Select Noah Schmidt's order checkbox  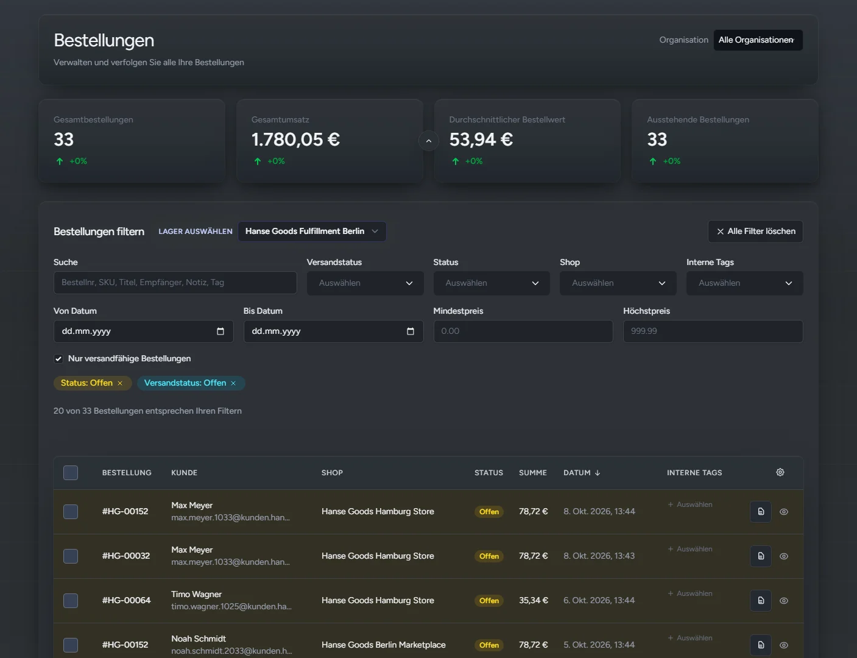coord(71,645)
